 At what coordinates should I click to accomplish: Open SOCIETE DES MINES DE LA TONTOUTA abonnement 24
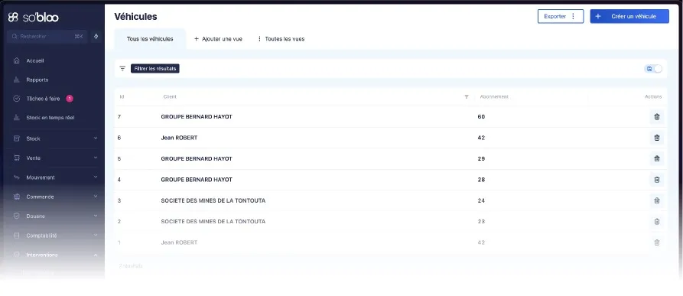coord(391,200)
